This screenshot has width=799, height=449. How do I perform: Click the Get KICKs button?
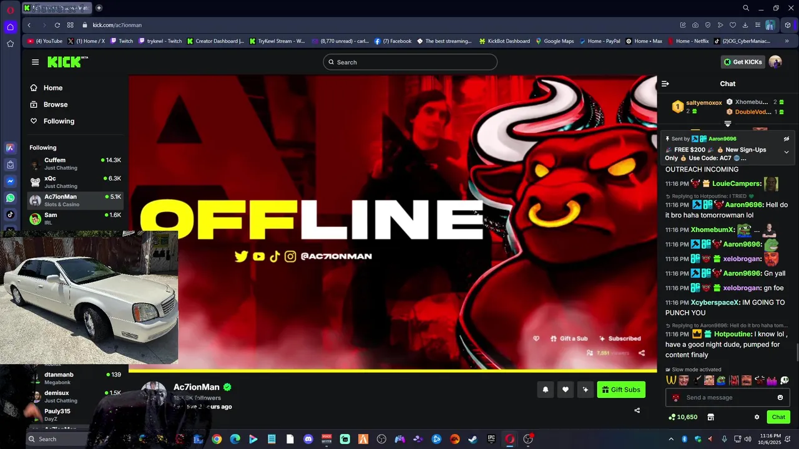point(742,62)
